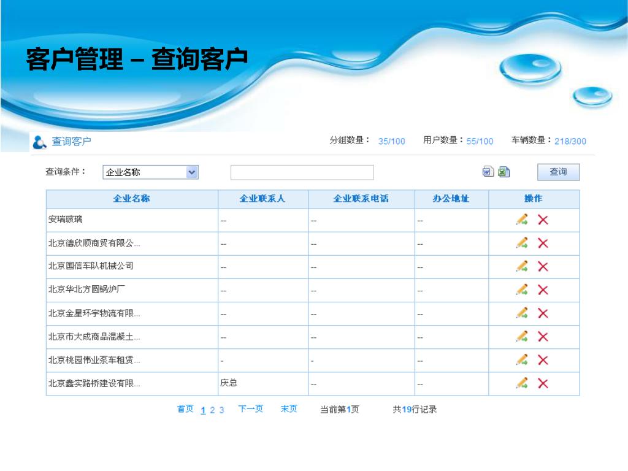Click the 操作 column header
The height and width of the screenshot is (471, 628).
point(534,199)
